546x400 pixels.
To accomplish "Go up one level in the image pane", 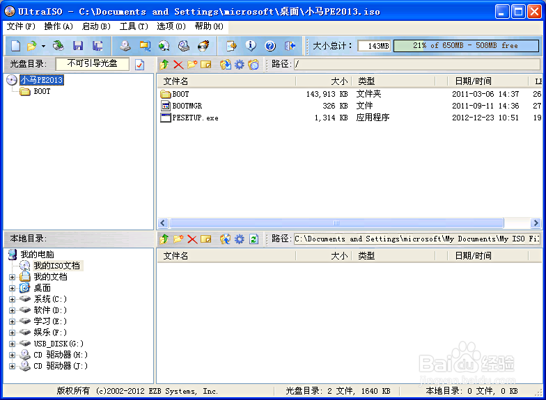I will [164, 64].
